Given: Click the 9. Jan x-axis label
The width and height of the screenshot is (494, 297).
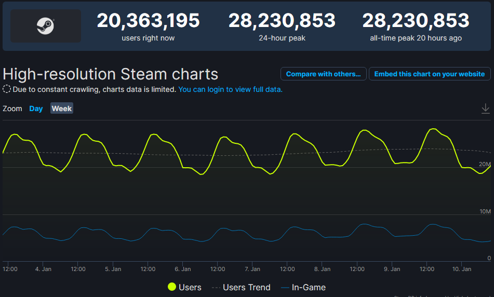Looking at the screenshot, I should pyautogui.click(x=392, y=269).
